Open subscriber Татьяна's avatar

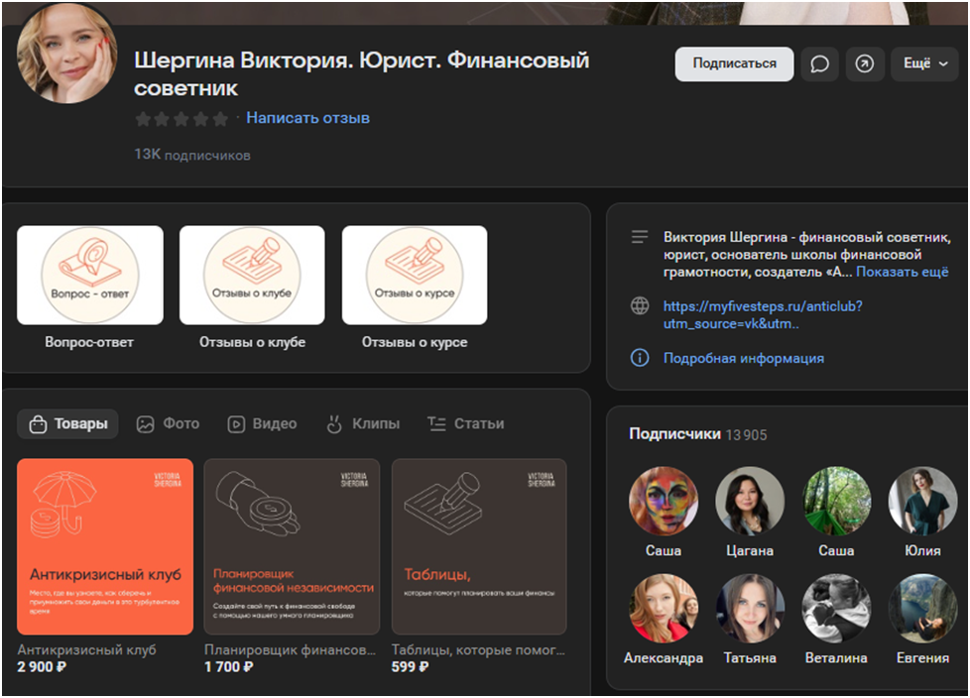750,609
